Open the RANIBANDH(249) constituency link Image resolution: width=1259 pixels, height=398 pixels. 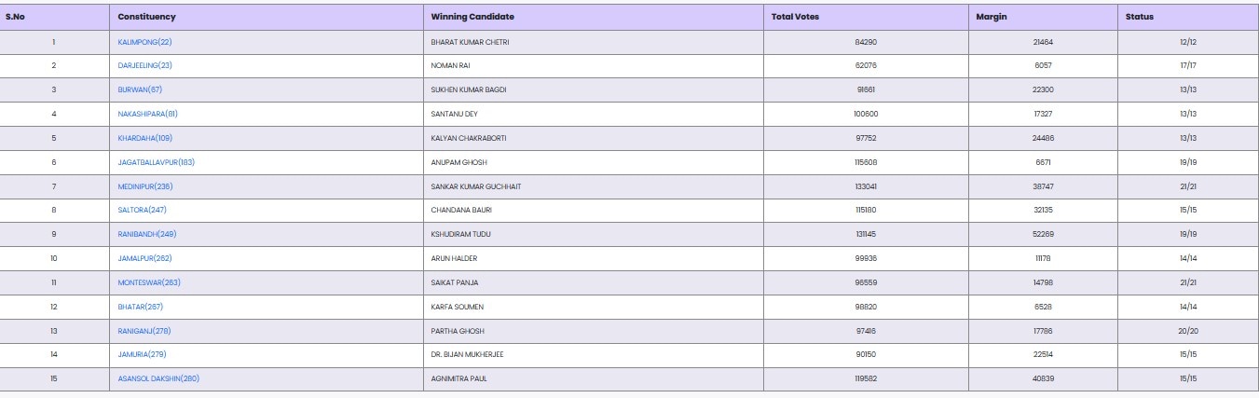[x=146, y=234]
